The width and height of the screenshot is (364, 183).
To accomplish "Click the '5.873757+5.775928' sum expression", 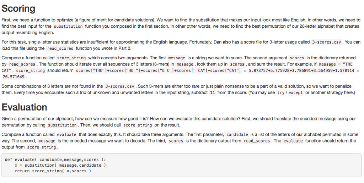I will 270,70.
